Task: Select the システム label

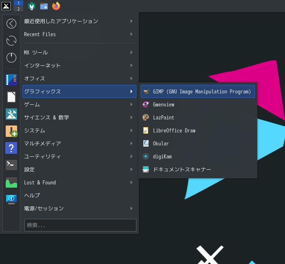Action: click(35, 130)
